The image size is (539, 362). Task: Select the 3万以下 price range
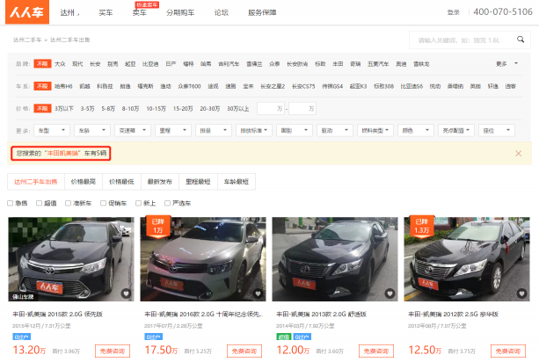pyautogui.click(x=64, y=109)
